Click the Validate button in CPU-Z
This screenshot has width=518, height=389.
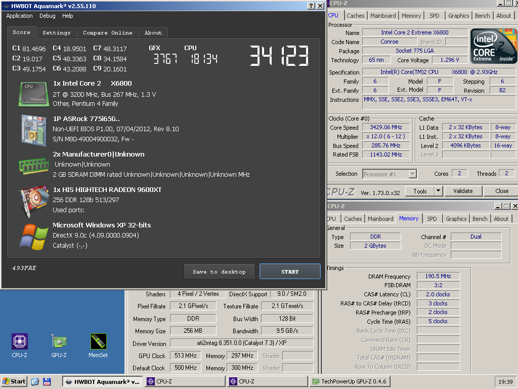point(463,191)
